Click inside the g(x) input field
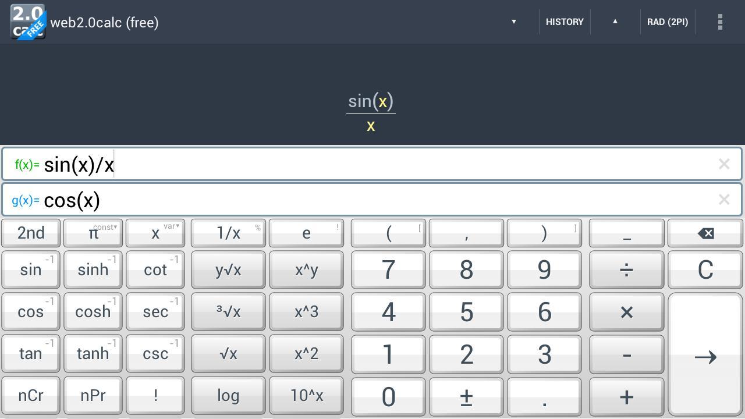 pos(233,200)
